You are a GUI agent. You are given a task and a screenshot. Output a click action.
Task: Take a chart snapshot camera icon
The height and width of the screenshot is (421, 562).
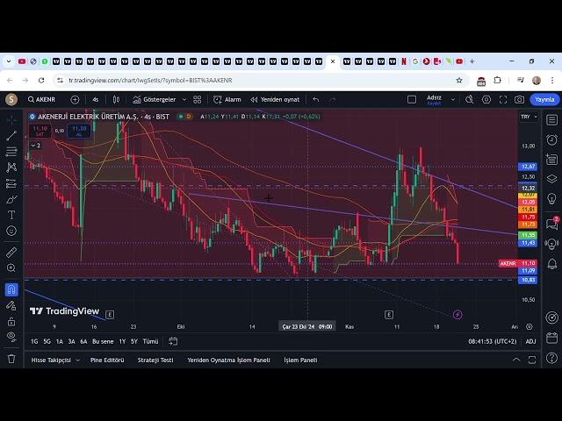click(x=519, y=99)
